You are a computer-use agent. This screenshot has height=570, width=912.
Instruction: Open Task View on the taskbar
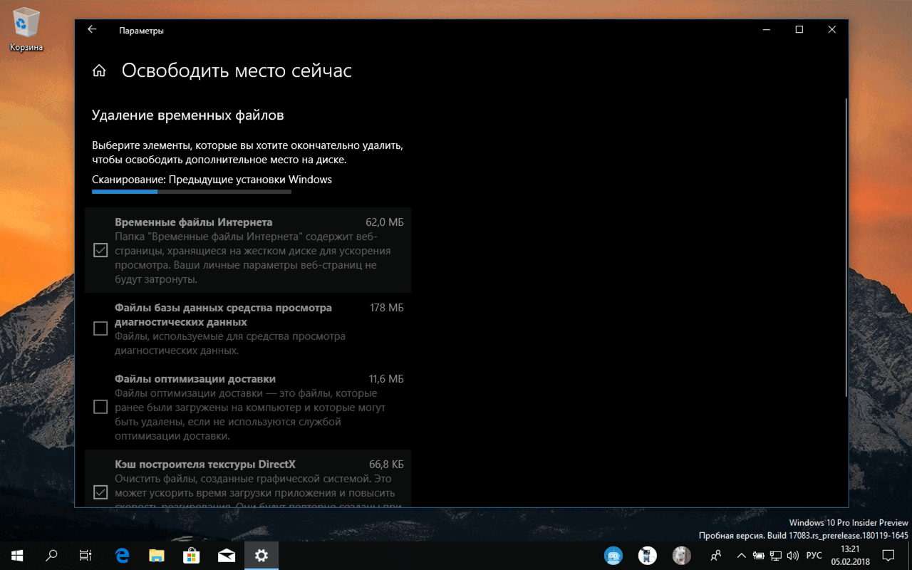coord(85,555)
